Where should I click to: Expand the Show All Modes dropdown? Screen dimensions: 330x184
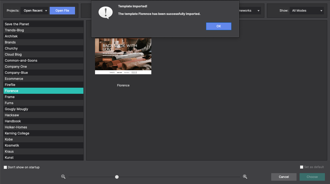(x=307, y=11)
